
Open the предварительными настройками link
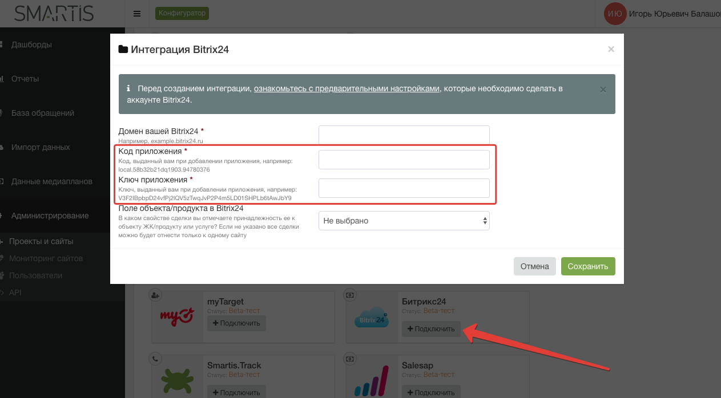click(x=347, y=89)
